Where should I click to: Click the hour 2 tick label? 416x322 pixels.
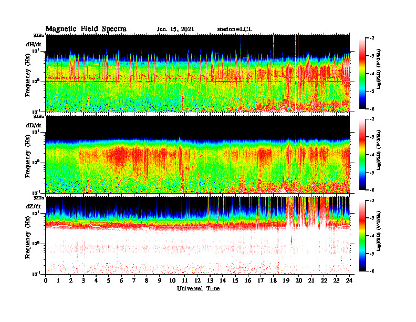71,280
